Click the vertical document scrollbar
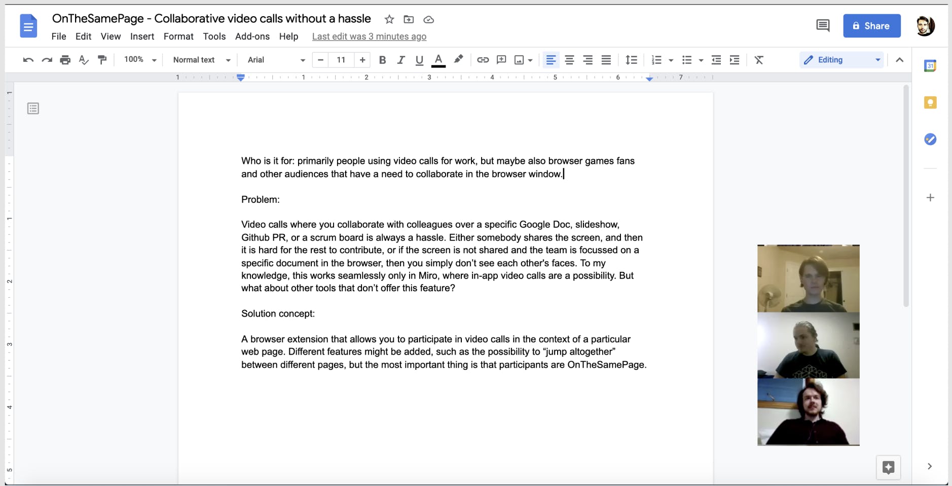Viewport: 952px width, 486px height. 906,195
